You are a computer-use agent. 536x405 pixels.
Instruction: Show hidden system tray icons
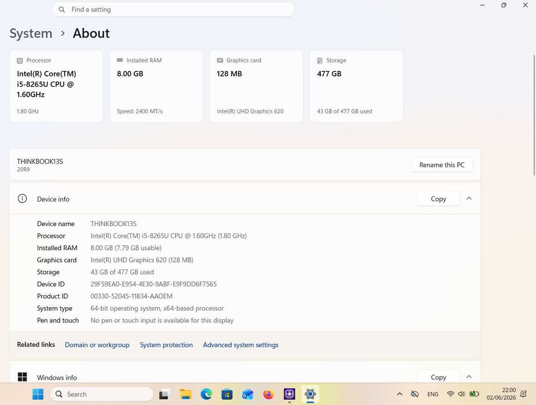(x=399, y=394)
